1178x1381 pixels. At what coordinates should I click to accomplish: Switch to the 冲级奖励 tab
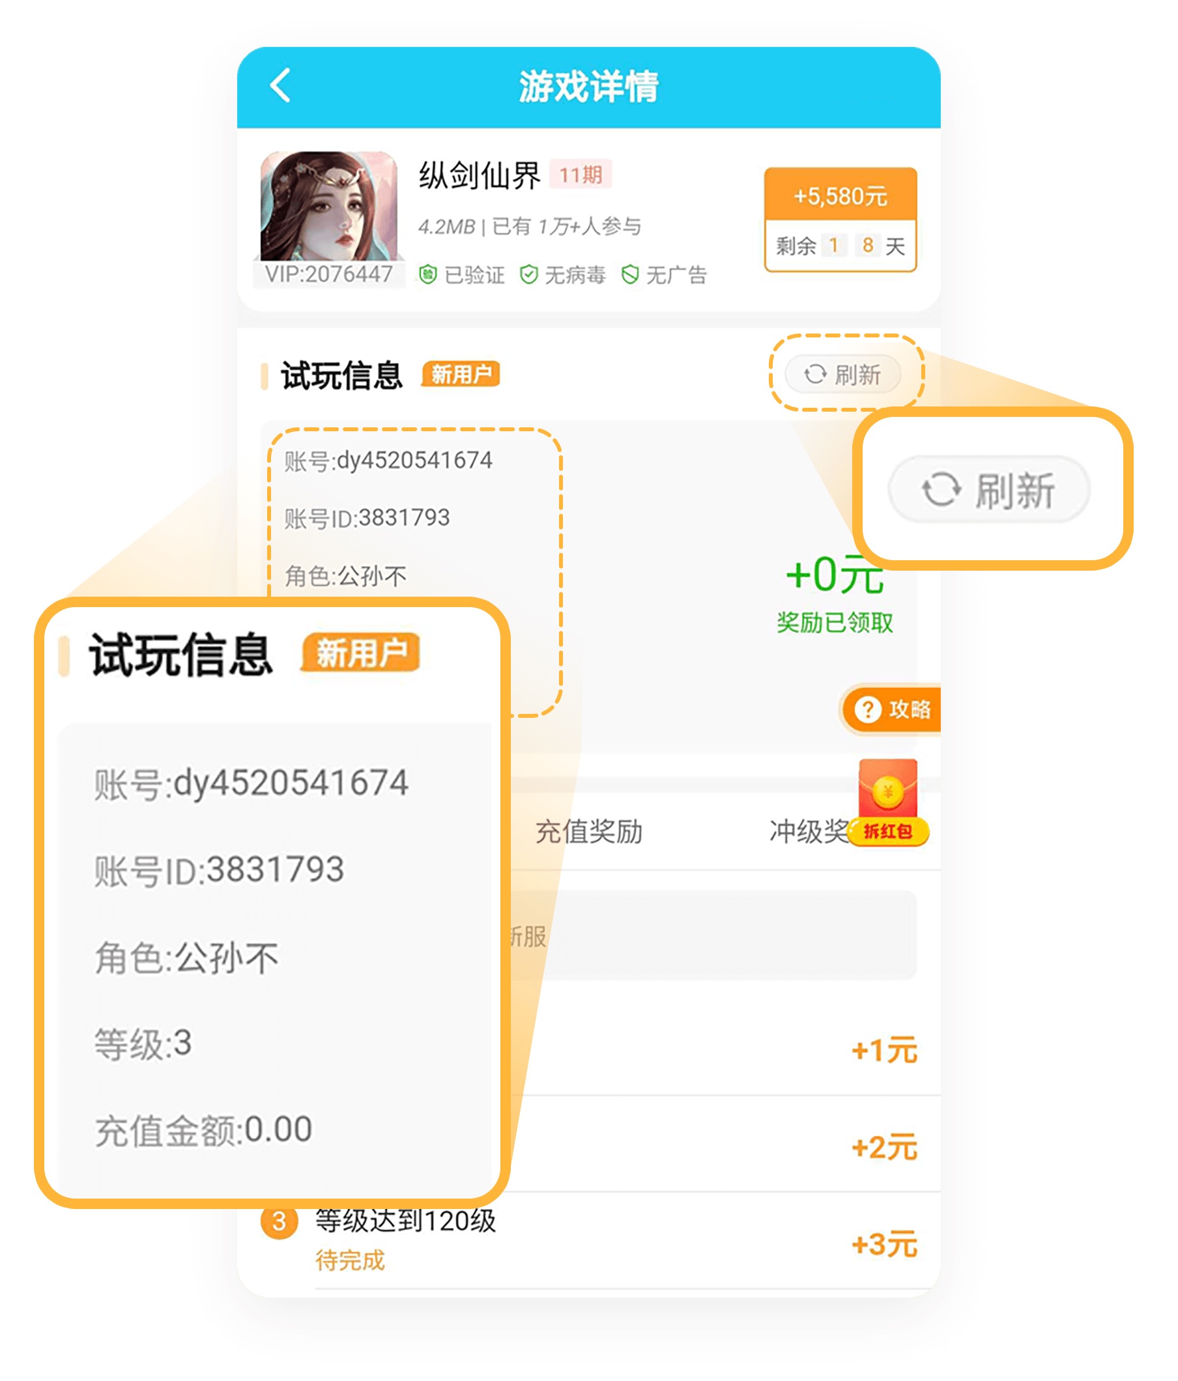pyautogui.click(x=809, y=831)
